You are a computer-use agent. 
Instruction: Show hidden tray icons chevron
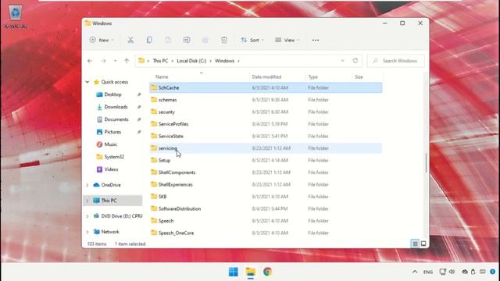[x=415, y=272]
